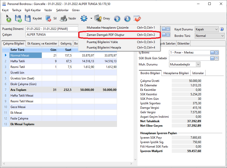Image resolution: width=227 pixels, height=168 pixels.
Task: Open the Hesaplama Bilgileri tab
Action: click(x=176, y=73)
